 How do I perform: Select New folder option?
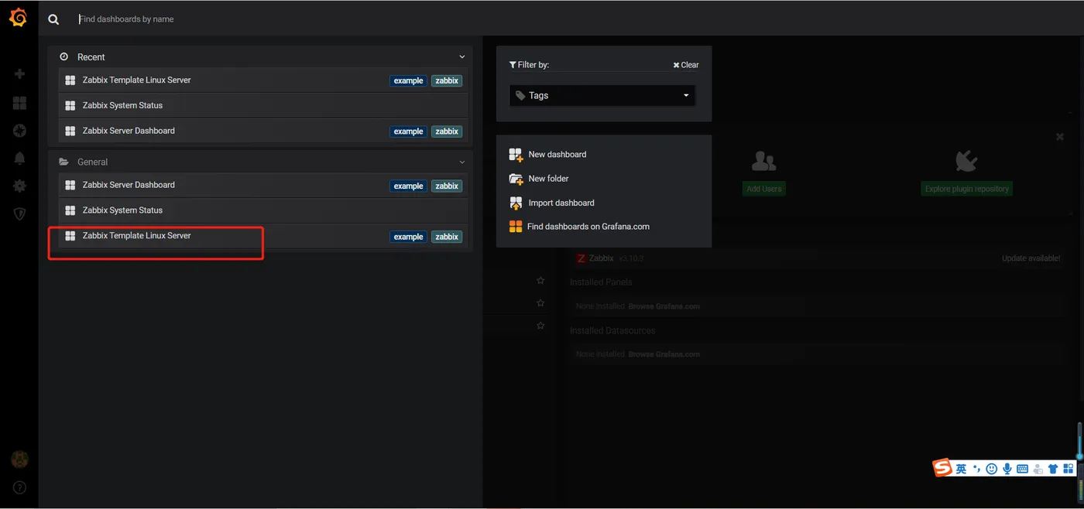coord(539,179)
